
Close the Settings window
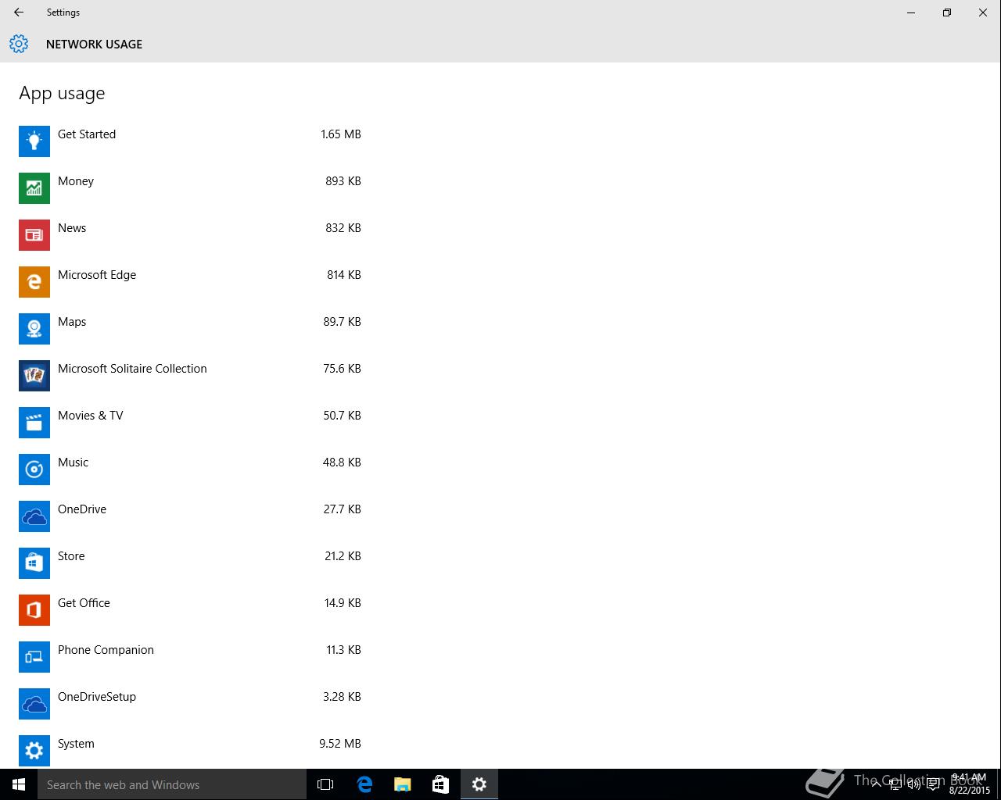[983, 12]
